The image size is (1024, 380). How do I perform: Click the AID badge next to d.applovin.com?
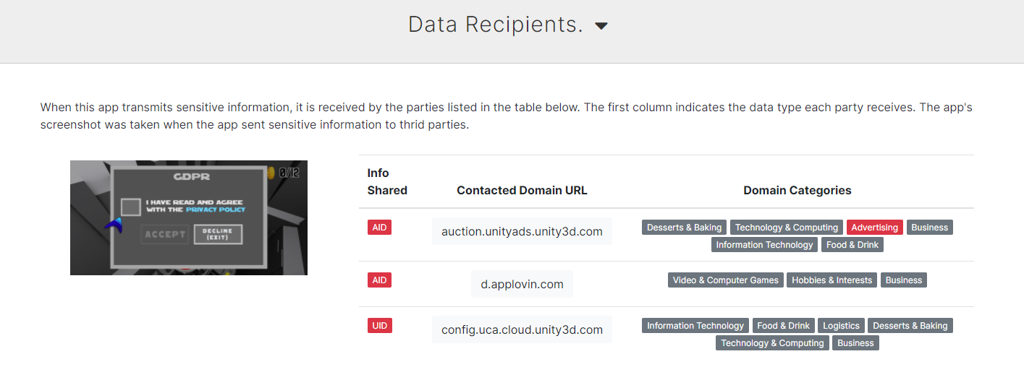pos(379,280)
